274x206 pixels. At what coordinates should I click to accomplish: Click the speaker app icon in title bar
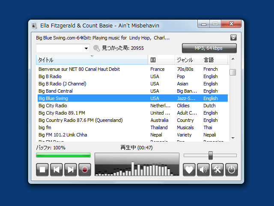tap(34, 26)
